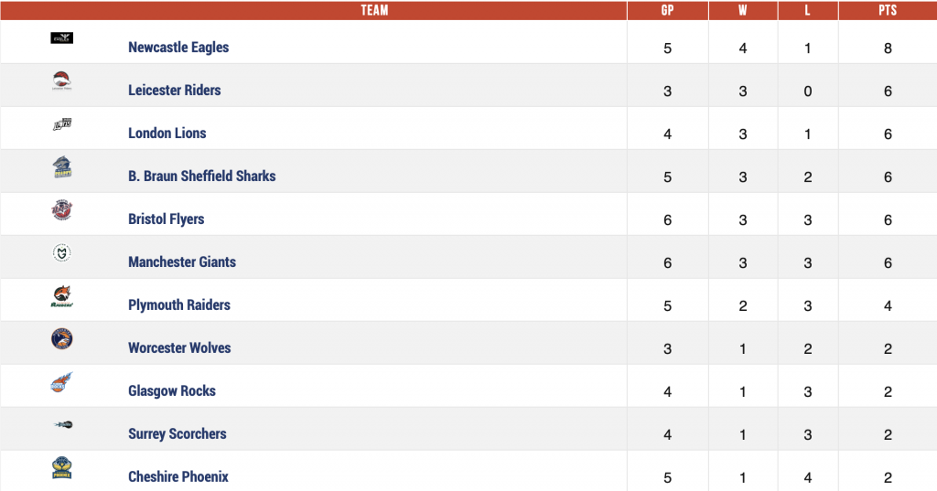This screenshot has width=937, height=491.
Task: Click the Bristol Flyers team logo
Action: [61, 210]
